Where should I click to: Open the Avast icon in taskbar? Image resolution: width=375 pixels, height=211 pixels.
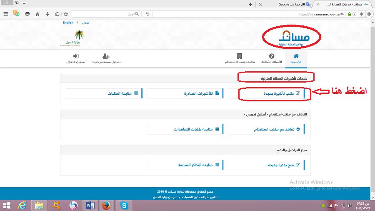[x=56, y=206]
